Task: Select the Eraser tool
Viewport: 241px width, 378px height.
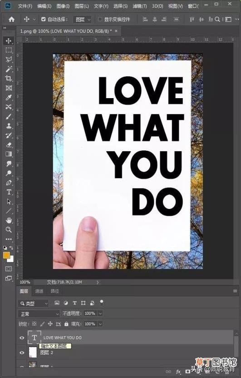Action: point(9,144)
